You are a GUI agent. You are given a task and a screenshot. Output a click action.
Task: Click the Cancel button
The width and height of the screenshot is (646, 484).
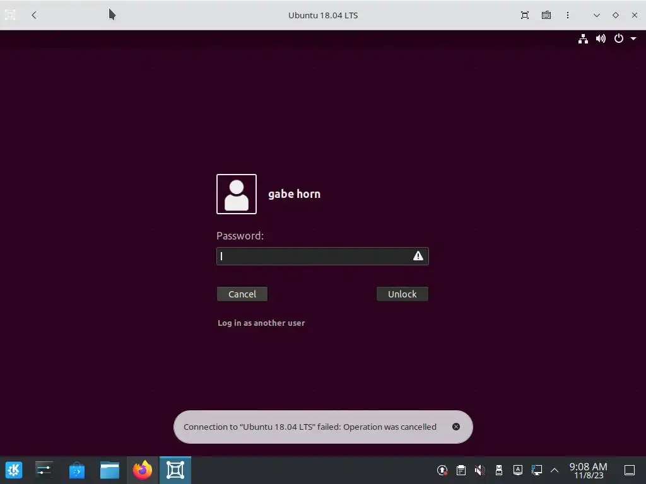coord(242,294)
